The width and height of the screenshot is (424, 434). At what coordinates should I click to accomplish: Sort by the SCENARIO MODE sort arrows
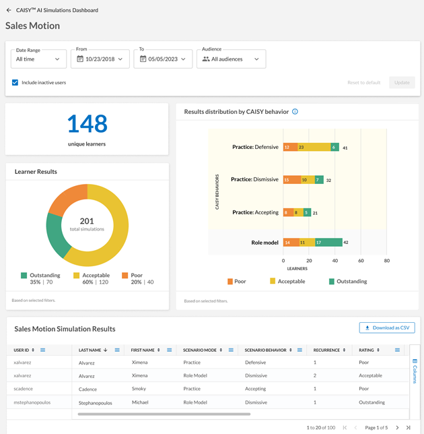coord(221,350)
